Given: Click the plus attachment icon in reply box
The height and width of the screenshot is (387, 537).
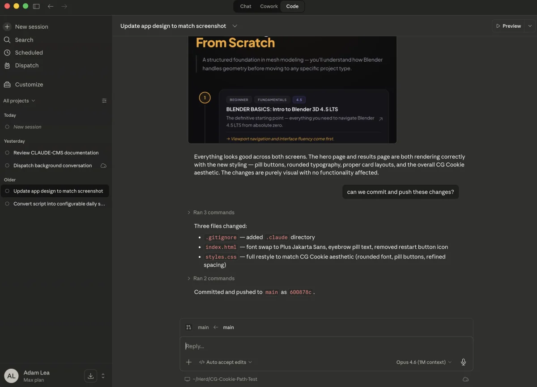Looking at the screenshot, I should click(x=189, y=362).
